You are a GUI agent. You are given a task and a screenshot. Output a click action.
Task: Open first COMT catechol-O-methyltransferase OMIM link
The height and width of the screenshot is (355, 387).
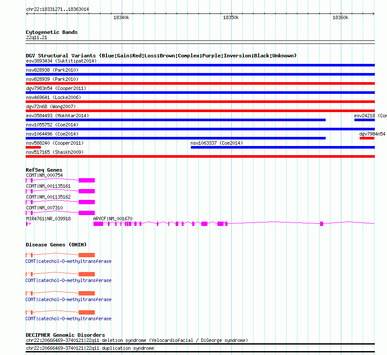click(68, 261)
